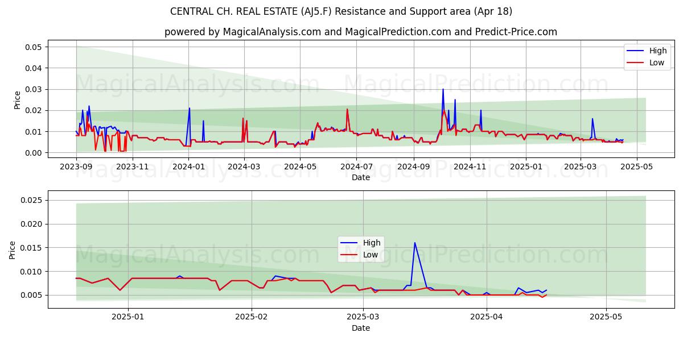
Task: Click the bottom chart's '2025-01' tick label
Action: 128,317
